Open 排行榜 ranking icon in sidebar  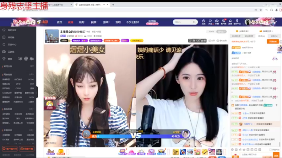coord(4,37)
